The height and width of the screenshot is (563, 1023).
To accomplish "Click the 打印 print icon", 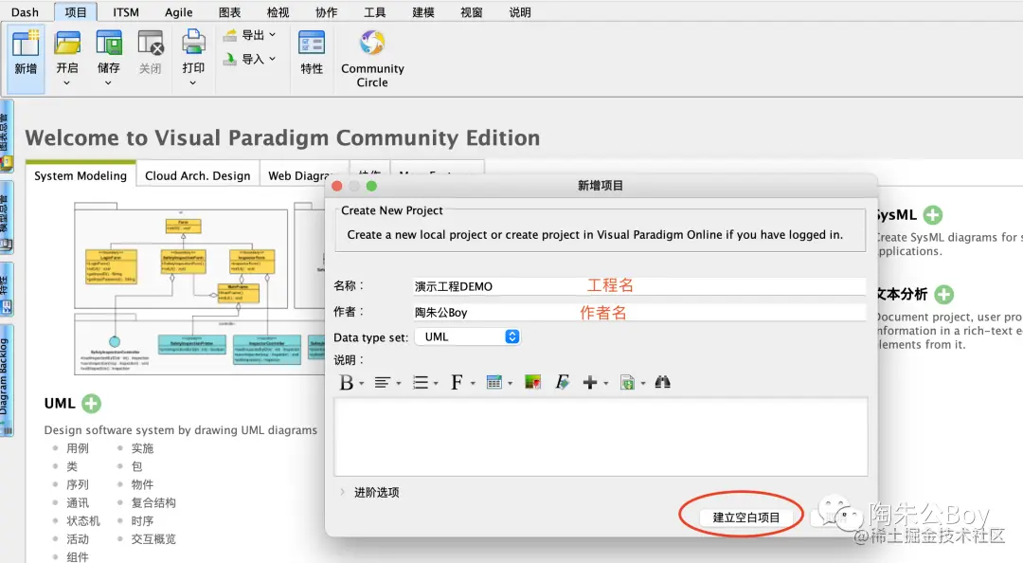I will pyautogui.click(x=193, y=42).
